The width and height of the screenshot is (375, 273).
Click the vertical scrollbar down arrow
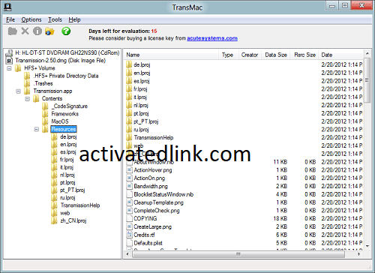click(367, 246)
